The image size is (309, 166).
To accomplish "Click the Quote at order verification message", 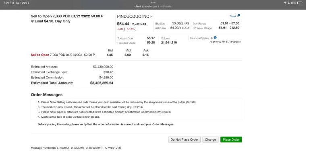I will [71, 117].
